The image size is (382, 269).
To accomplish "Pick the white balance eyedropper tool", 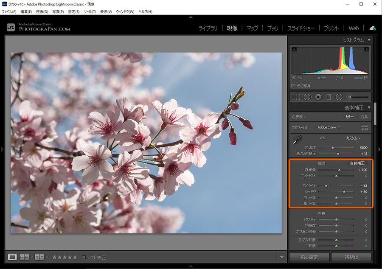I will pyautogui.click(x=297, y=140).
